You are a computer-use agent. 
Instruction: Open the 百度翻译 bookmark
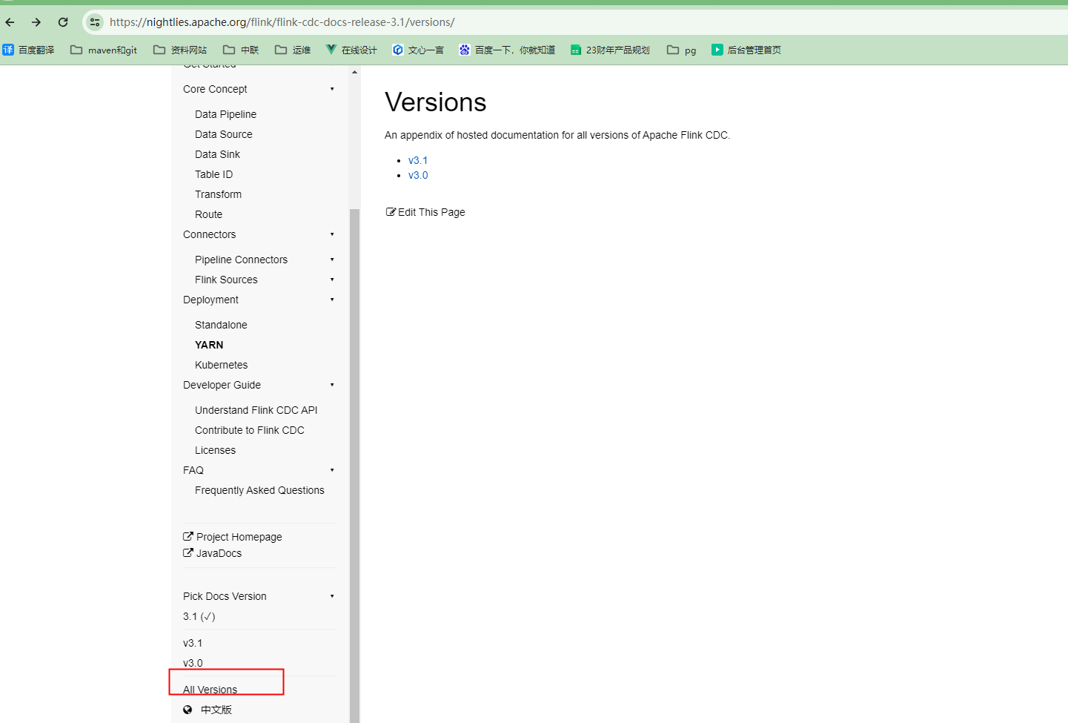(x=28, y=50)
